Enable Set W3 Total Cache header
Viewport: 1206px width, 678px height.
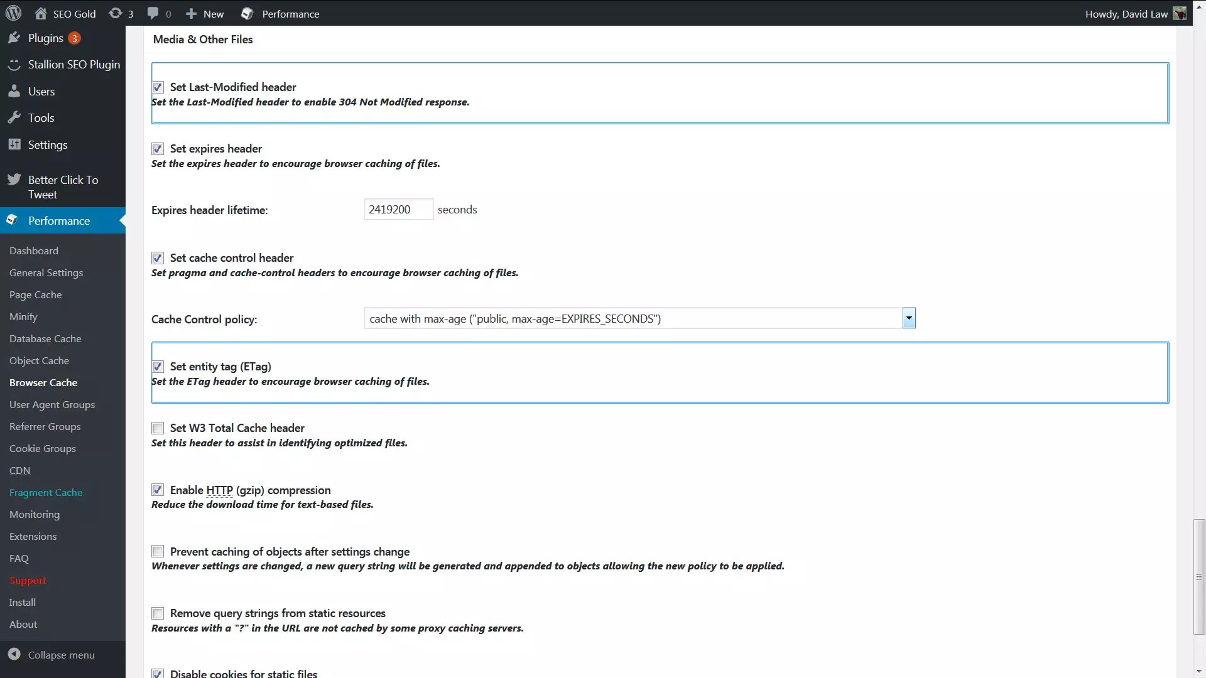click(x=158, y=428)
